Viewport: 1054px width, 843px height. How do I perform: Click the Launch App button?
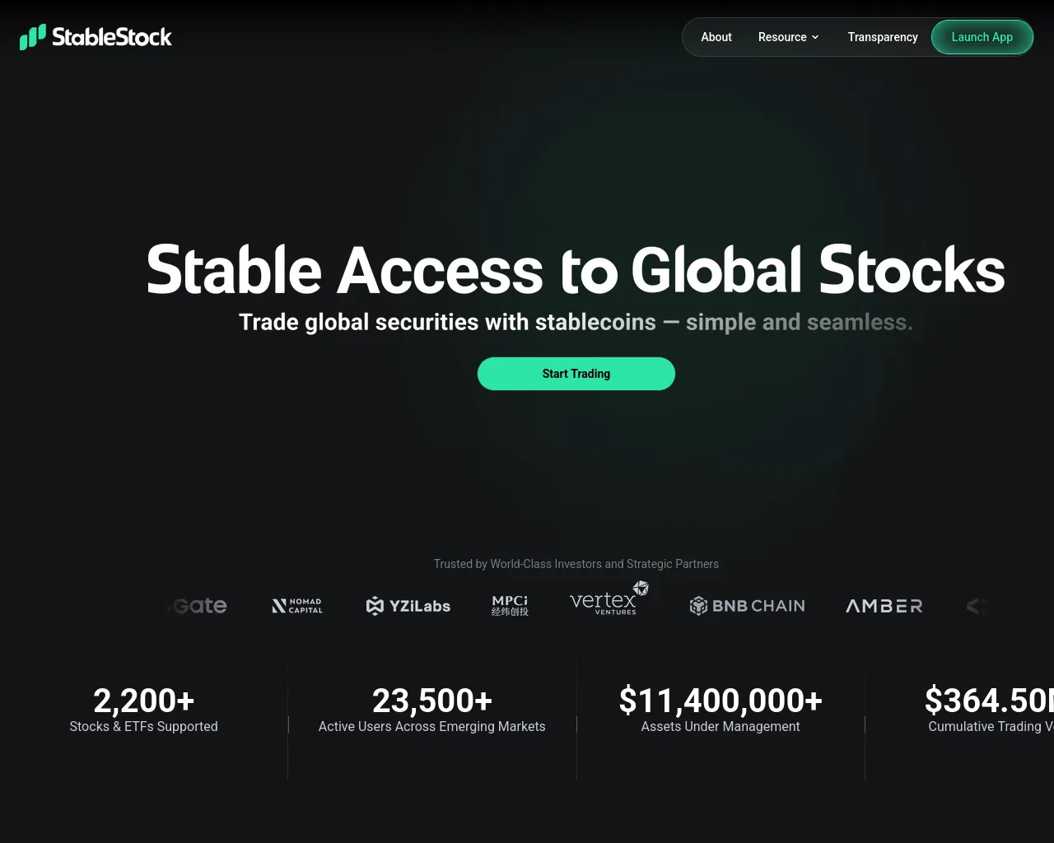pos(982,37)
